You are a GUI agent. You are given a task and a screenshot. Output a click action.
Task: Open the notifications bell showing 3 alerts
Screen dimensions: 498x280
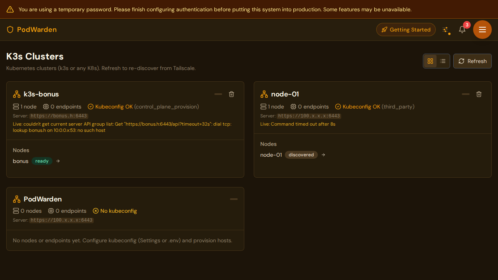click(x=462, y=30)
